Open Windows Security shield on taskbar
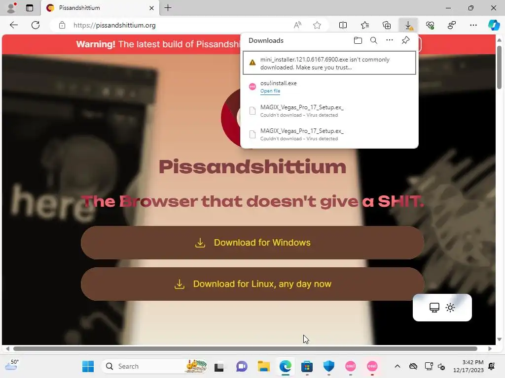Image resolution: width=505 pixels, height=378 pixels. click(x=329, y=366)
